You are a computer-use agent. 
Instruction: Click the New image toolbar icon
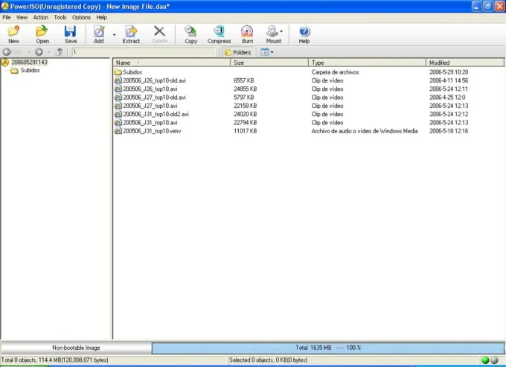pos(13,34)
